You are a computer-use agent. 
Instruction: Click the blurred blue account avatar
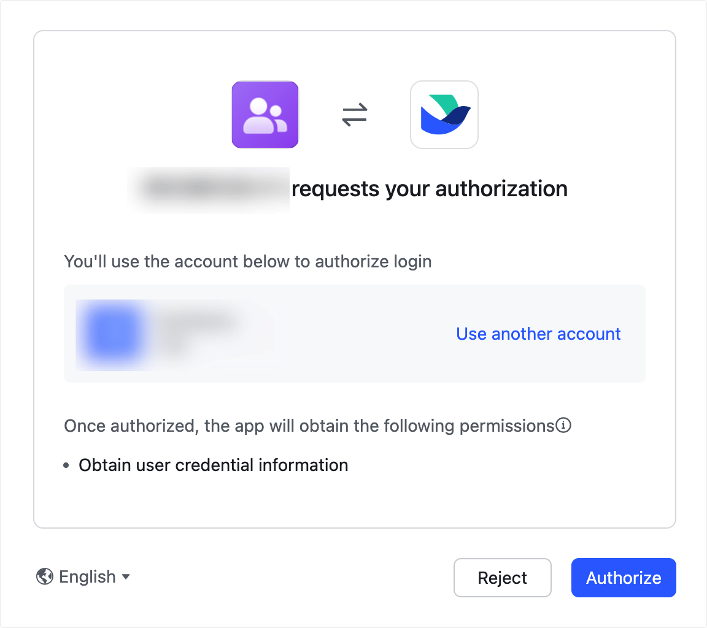(110, 334)
